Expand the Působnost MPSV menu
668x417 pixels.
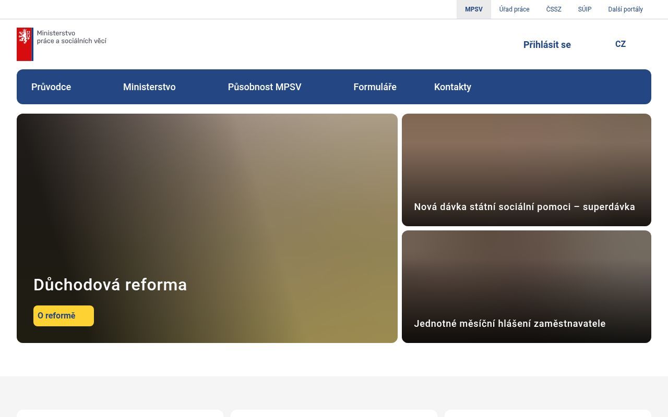point(265,87)
